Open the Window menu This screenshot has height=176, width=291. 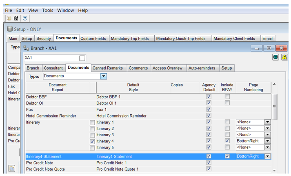coord(66,10)
